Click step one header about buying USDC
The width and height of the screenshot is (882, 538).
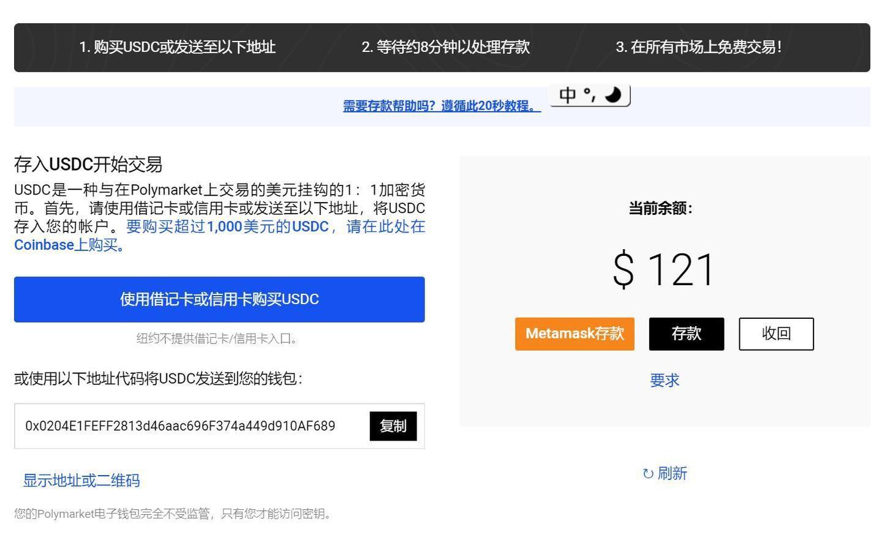point(178,47)
